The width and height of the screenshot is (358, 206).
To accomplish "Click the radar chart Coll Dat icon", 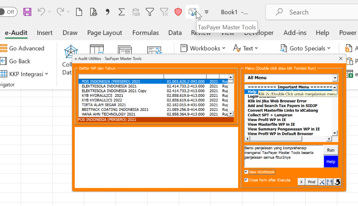I will click(71, 51).
